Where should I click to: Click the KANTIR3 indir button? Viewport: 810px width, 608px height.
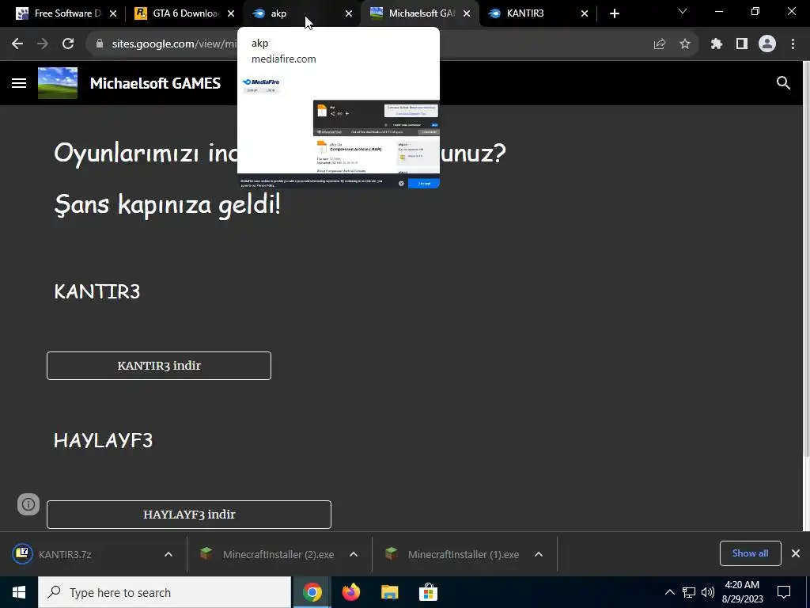point(159,366)
